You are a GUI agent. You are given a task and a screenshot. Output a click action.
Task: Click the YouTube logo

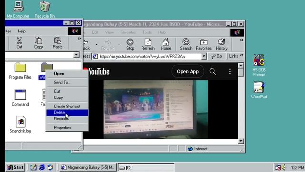click(97, 72)
